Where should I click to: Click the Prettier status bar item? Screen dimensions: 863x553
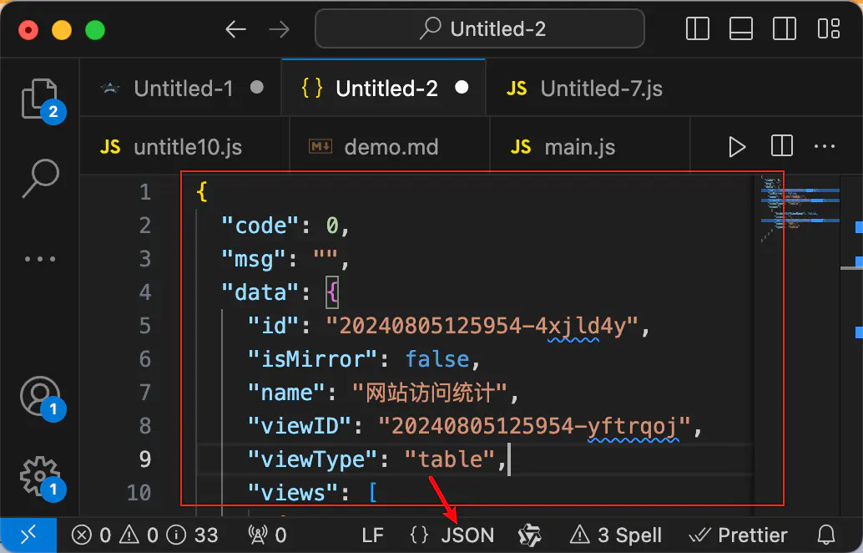(739, 535)
